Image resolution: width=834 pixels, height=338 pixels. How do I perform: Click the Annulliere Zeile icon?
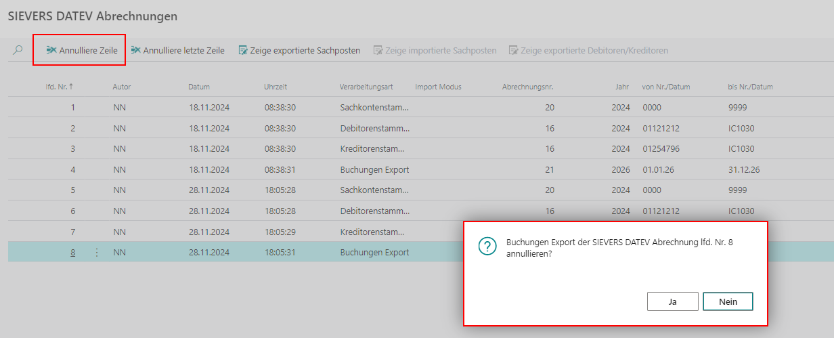click(51, 50)
